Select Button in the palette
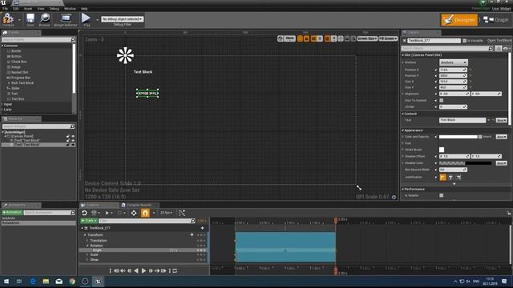Viewport: 513px width, 288px height. pos(16,57)
